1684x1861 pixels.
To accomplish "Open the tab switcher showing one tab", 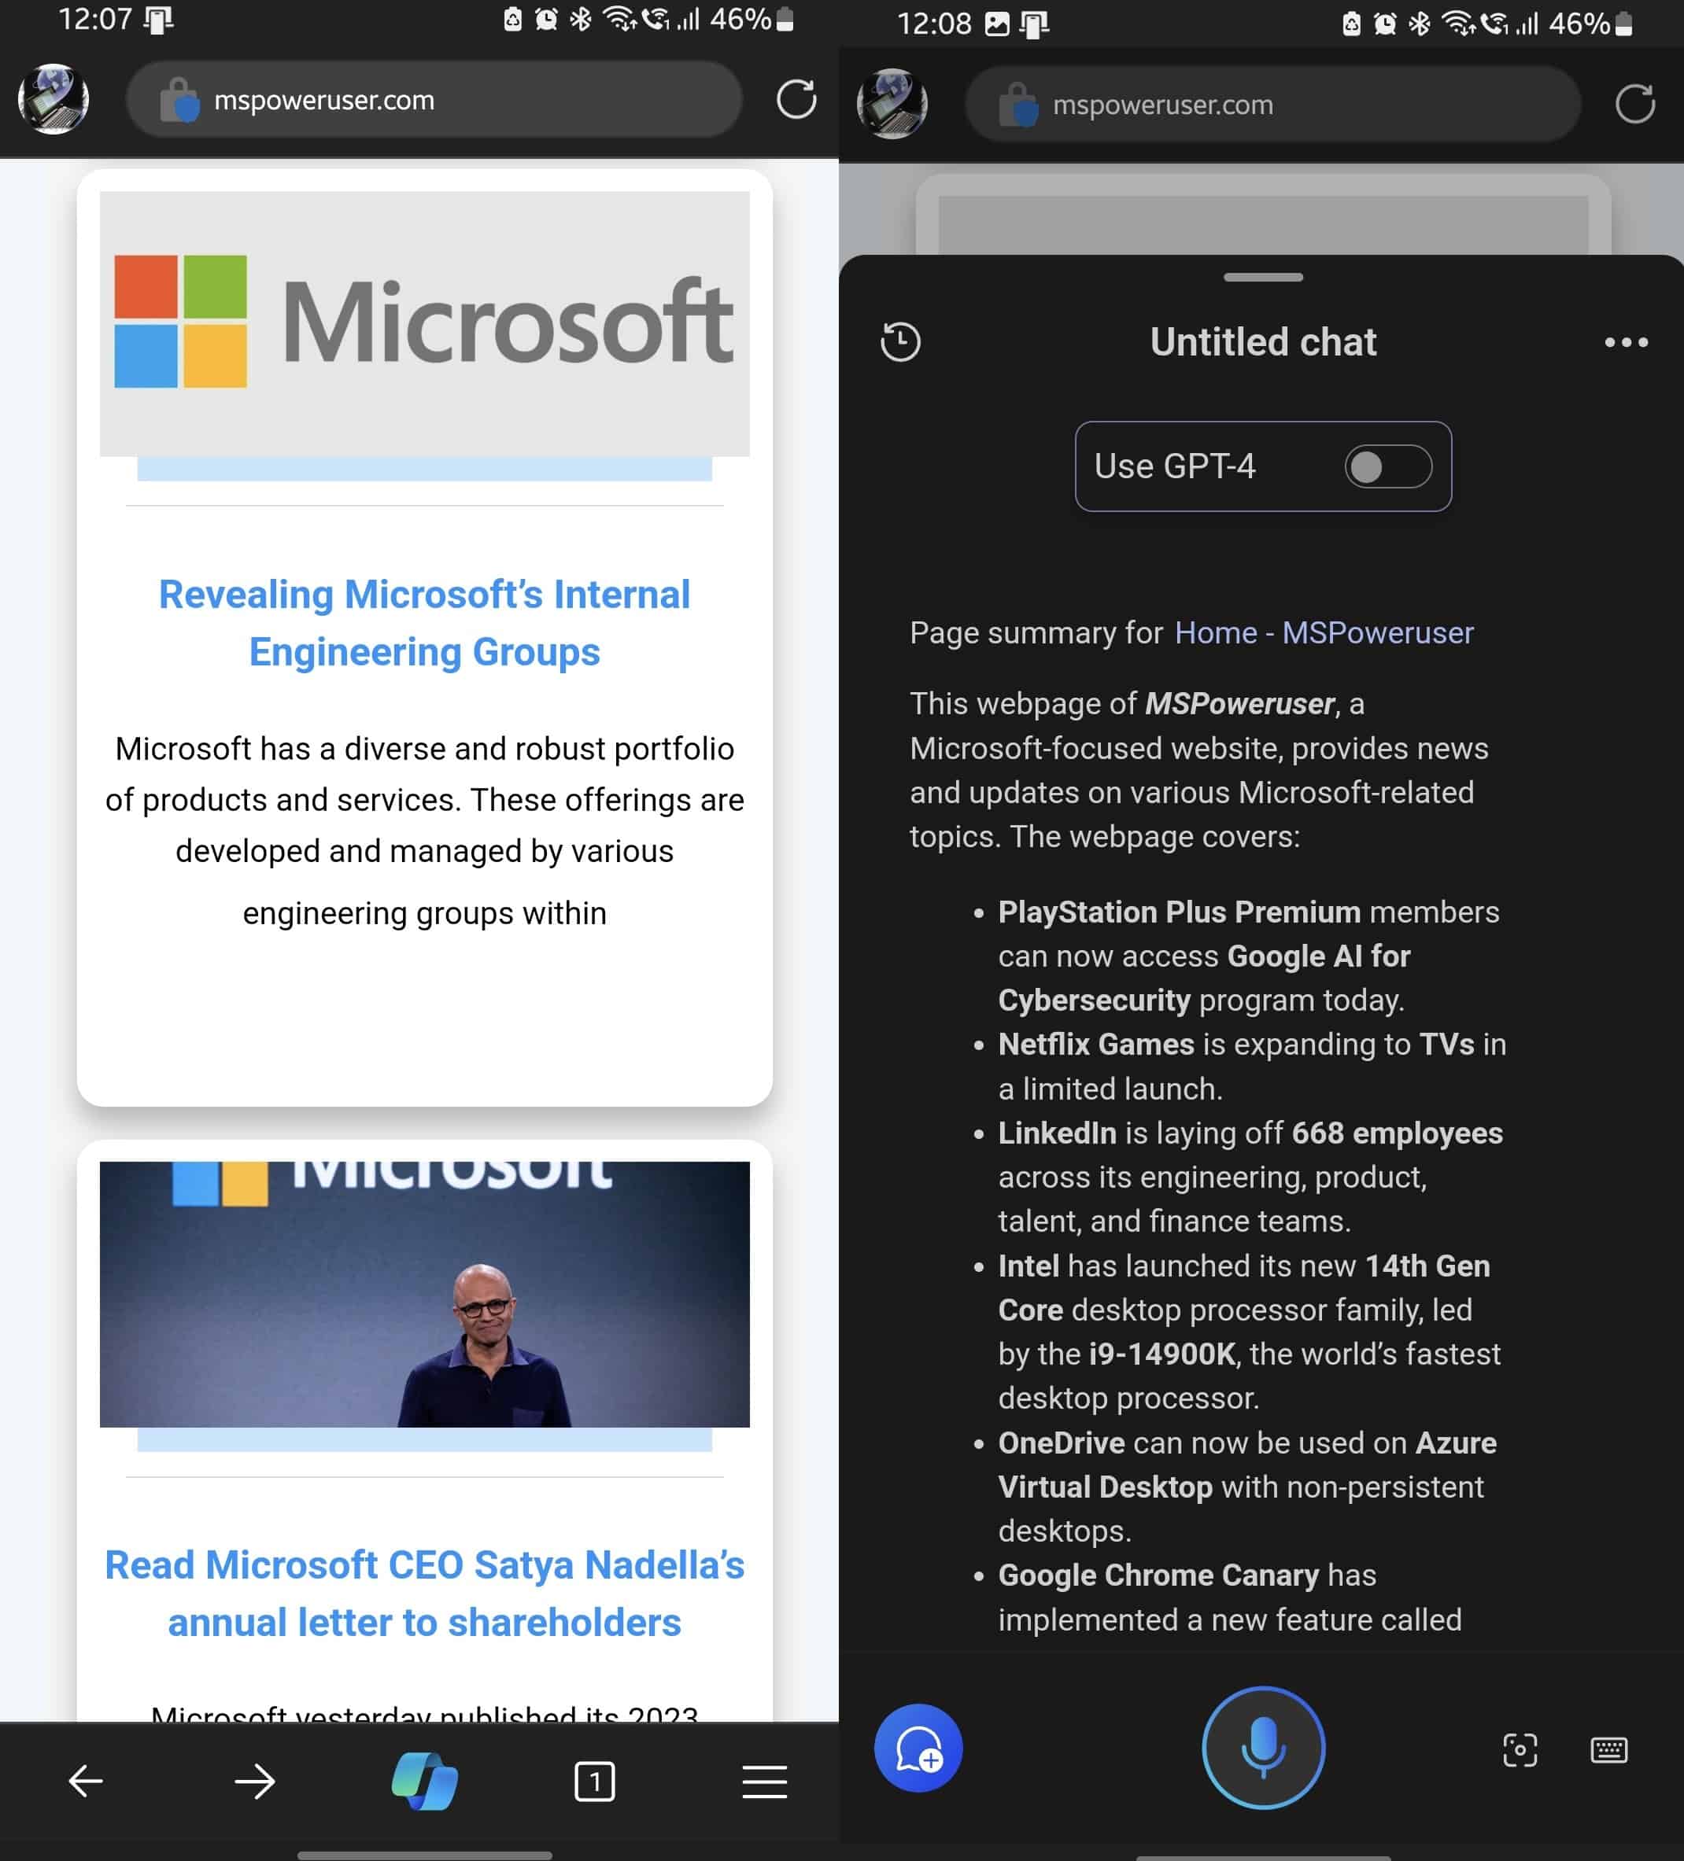I will coord(596,1782).
